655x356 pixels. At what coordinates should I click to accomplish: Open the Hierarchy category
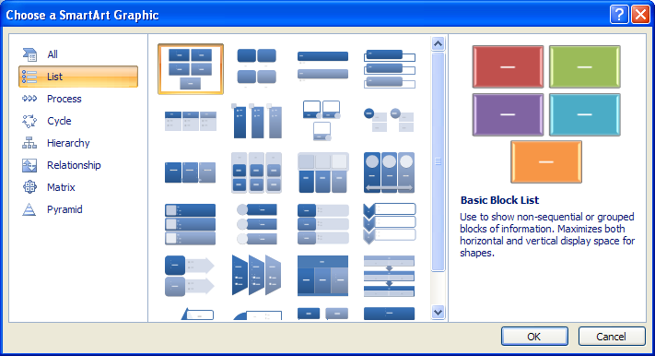[x=78, y=143]
